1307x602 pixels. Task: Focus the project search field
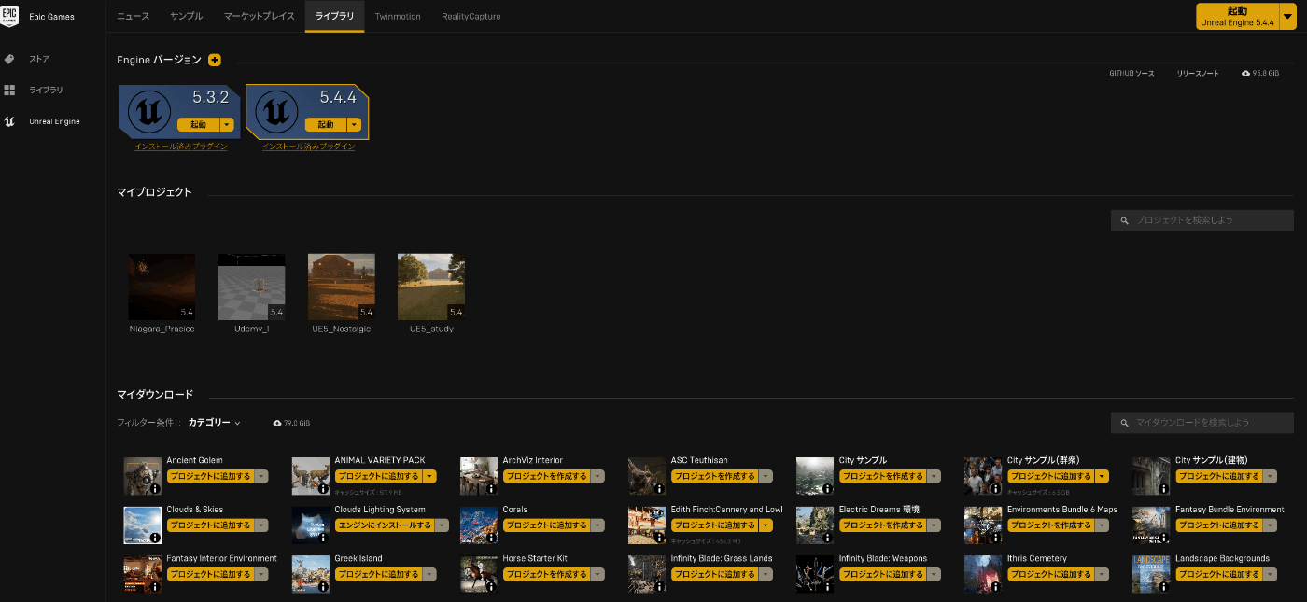(x=1202, y=220)
